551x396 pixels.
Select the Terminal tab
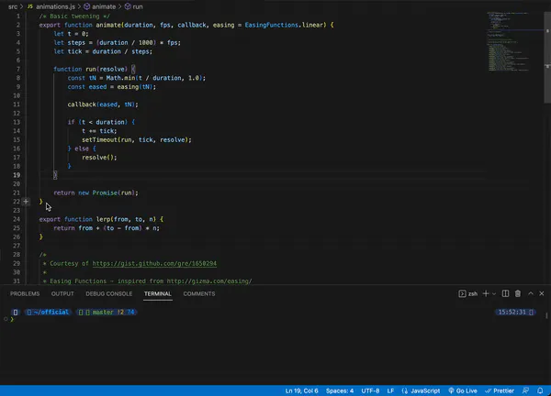tap(157, 294)
